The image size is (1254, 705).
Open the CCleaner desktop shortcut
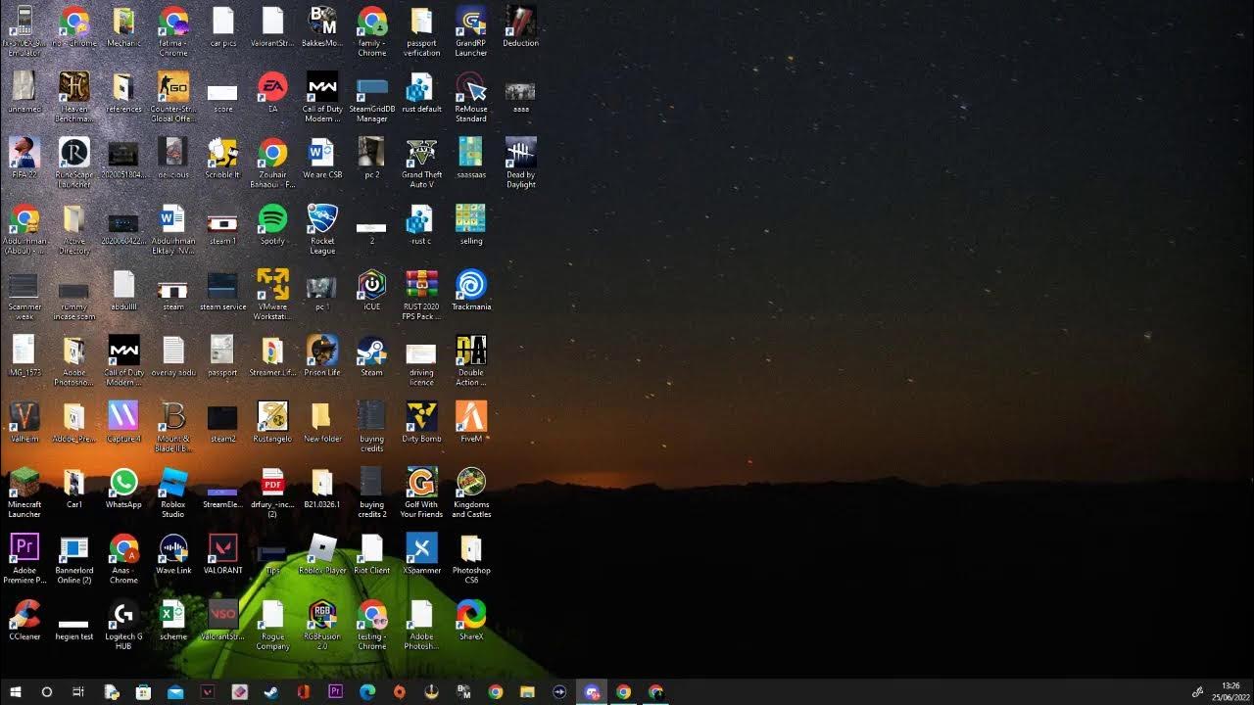click(24, 620)
